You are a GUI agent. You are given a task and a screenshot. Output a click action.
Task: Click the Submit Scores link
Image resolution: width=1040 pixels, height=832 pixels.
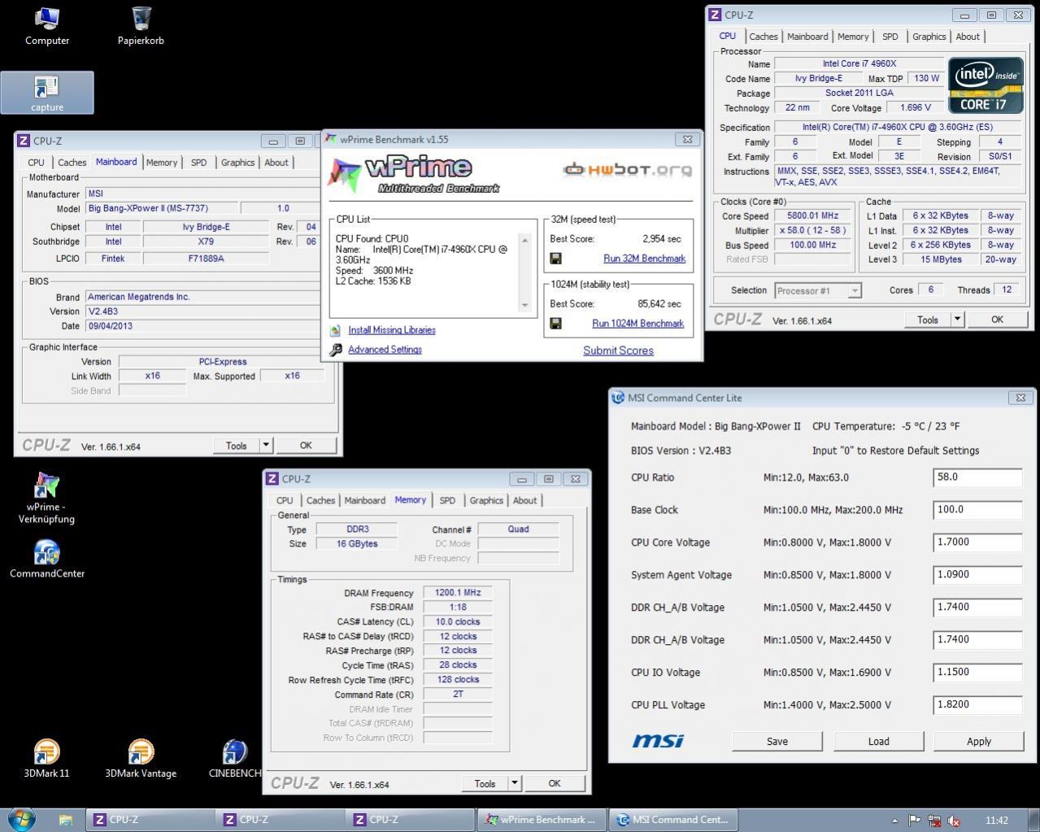point(618,351)
